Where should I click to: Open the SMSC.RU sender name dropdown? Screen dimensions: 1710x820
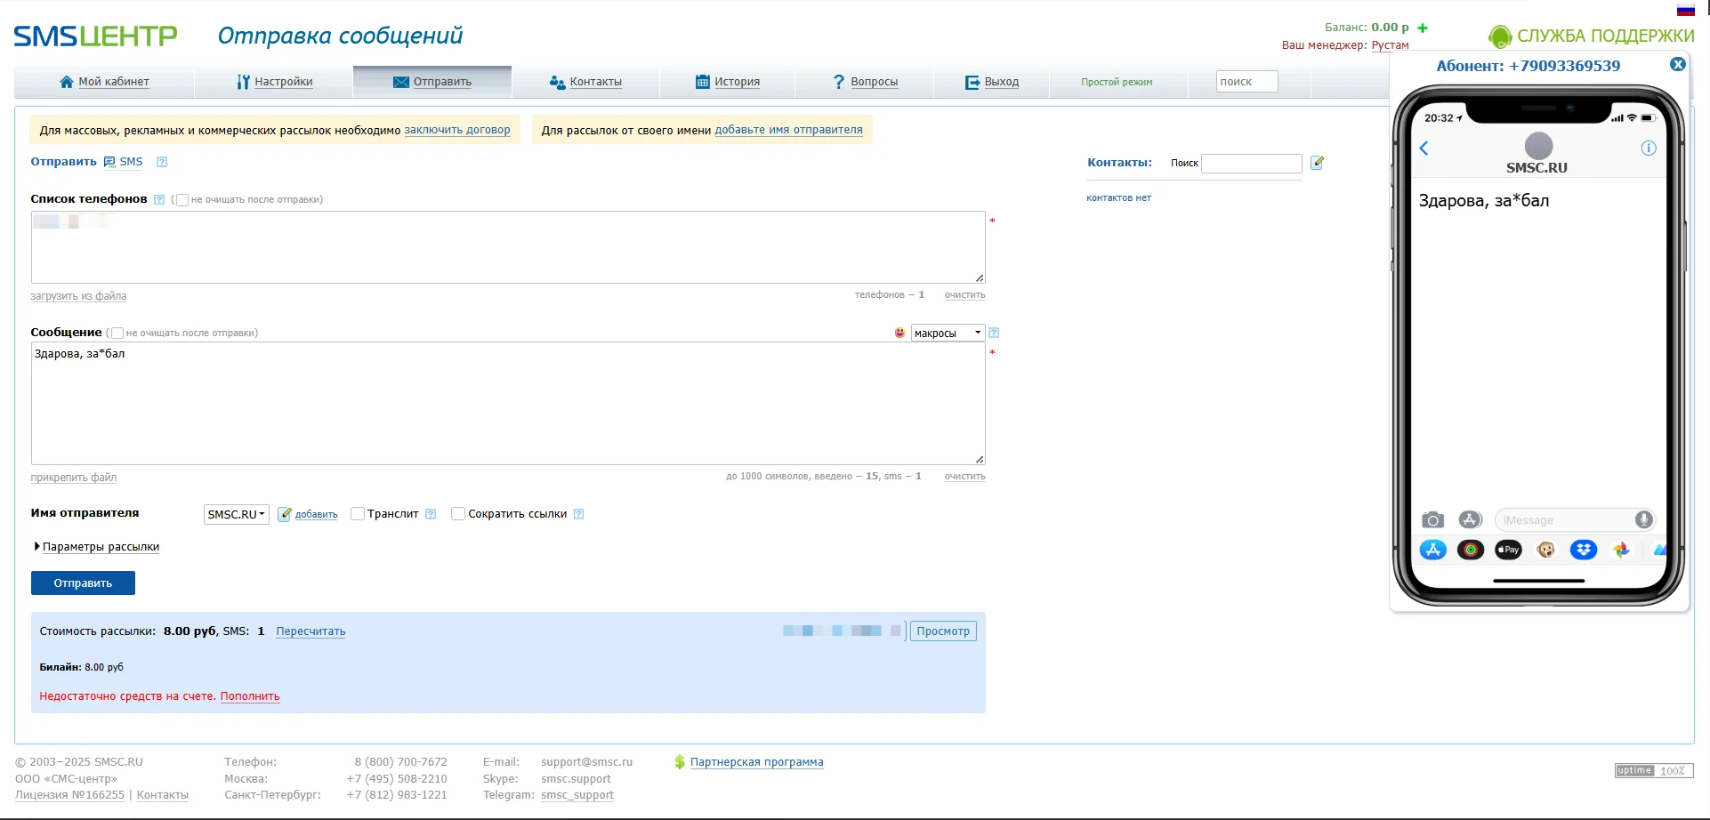237,514
